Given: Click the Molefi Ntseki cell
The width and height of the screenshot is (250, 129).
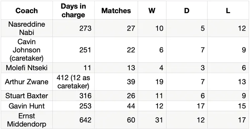Looking at the screenshot, I should point(27,68).
